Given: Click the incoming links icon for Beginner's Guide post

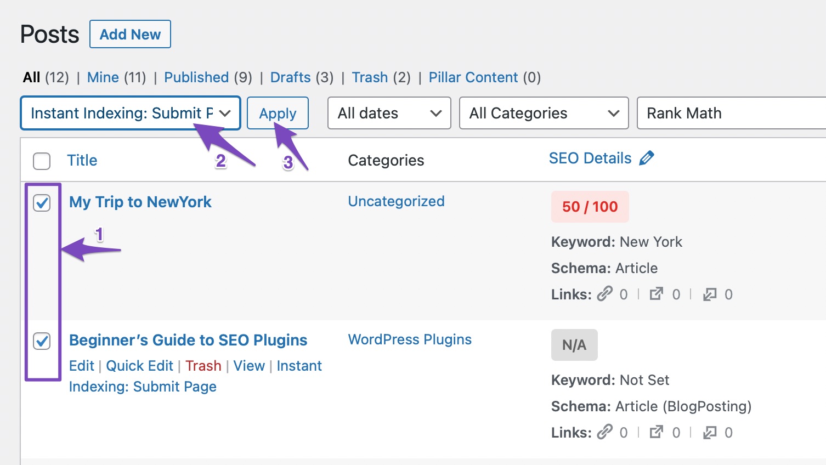Looking at the screenshot, I should 708,432.
